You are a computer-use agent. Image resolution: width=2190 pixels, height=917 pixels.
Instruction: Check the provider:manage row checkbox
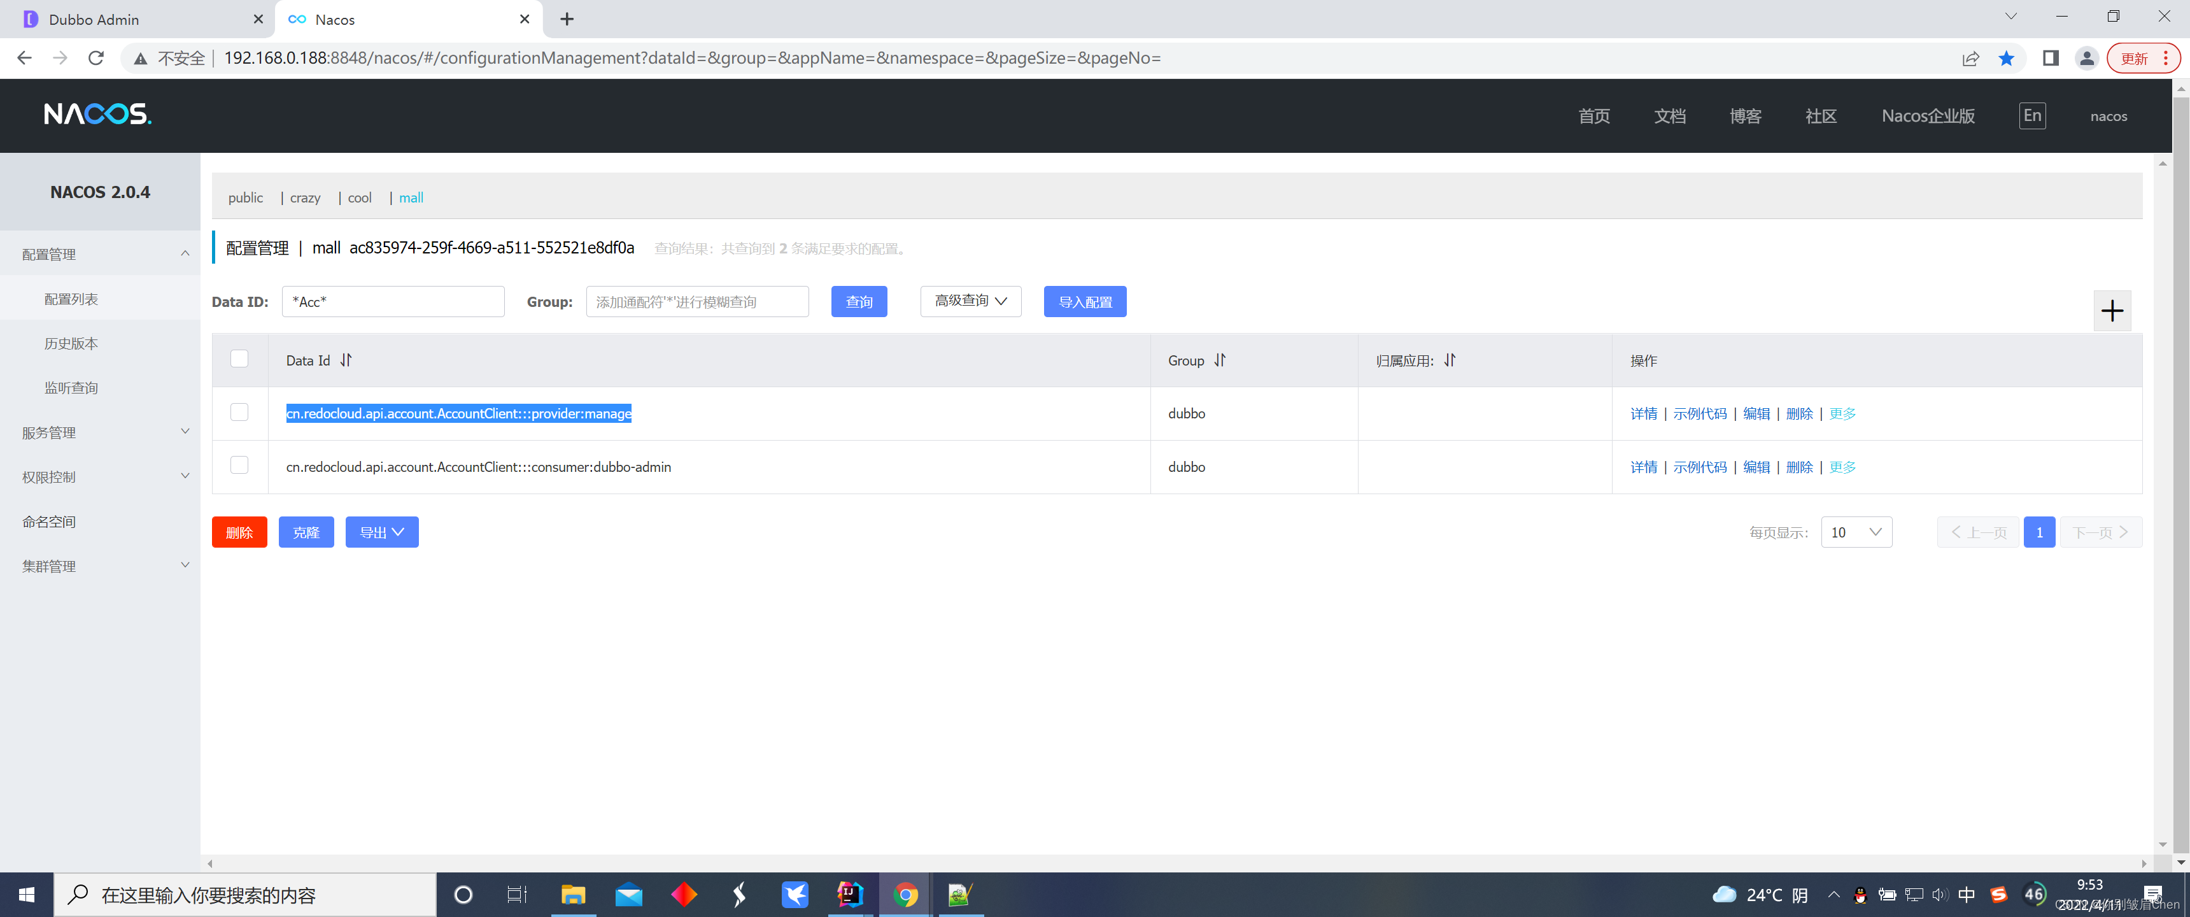[x=240, y=413]
